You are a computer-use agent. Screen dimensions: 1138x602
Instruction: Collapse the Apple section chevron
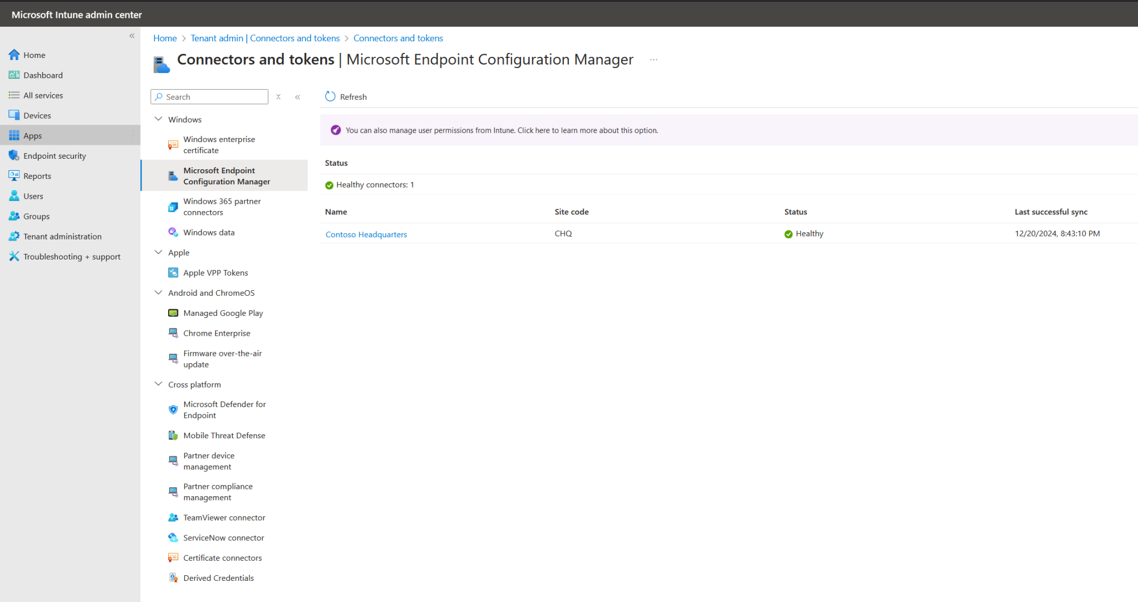pyautogui.click(x=158, y=252)
